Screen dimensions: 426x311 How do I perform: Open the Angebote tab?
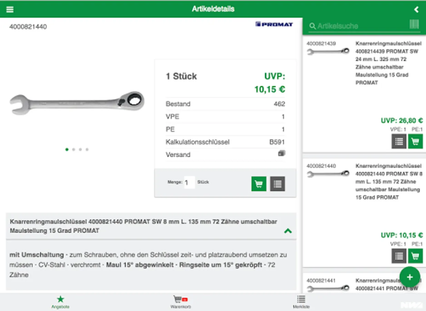pyautogui.click(x=60, y=302)
